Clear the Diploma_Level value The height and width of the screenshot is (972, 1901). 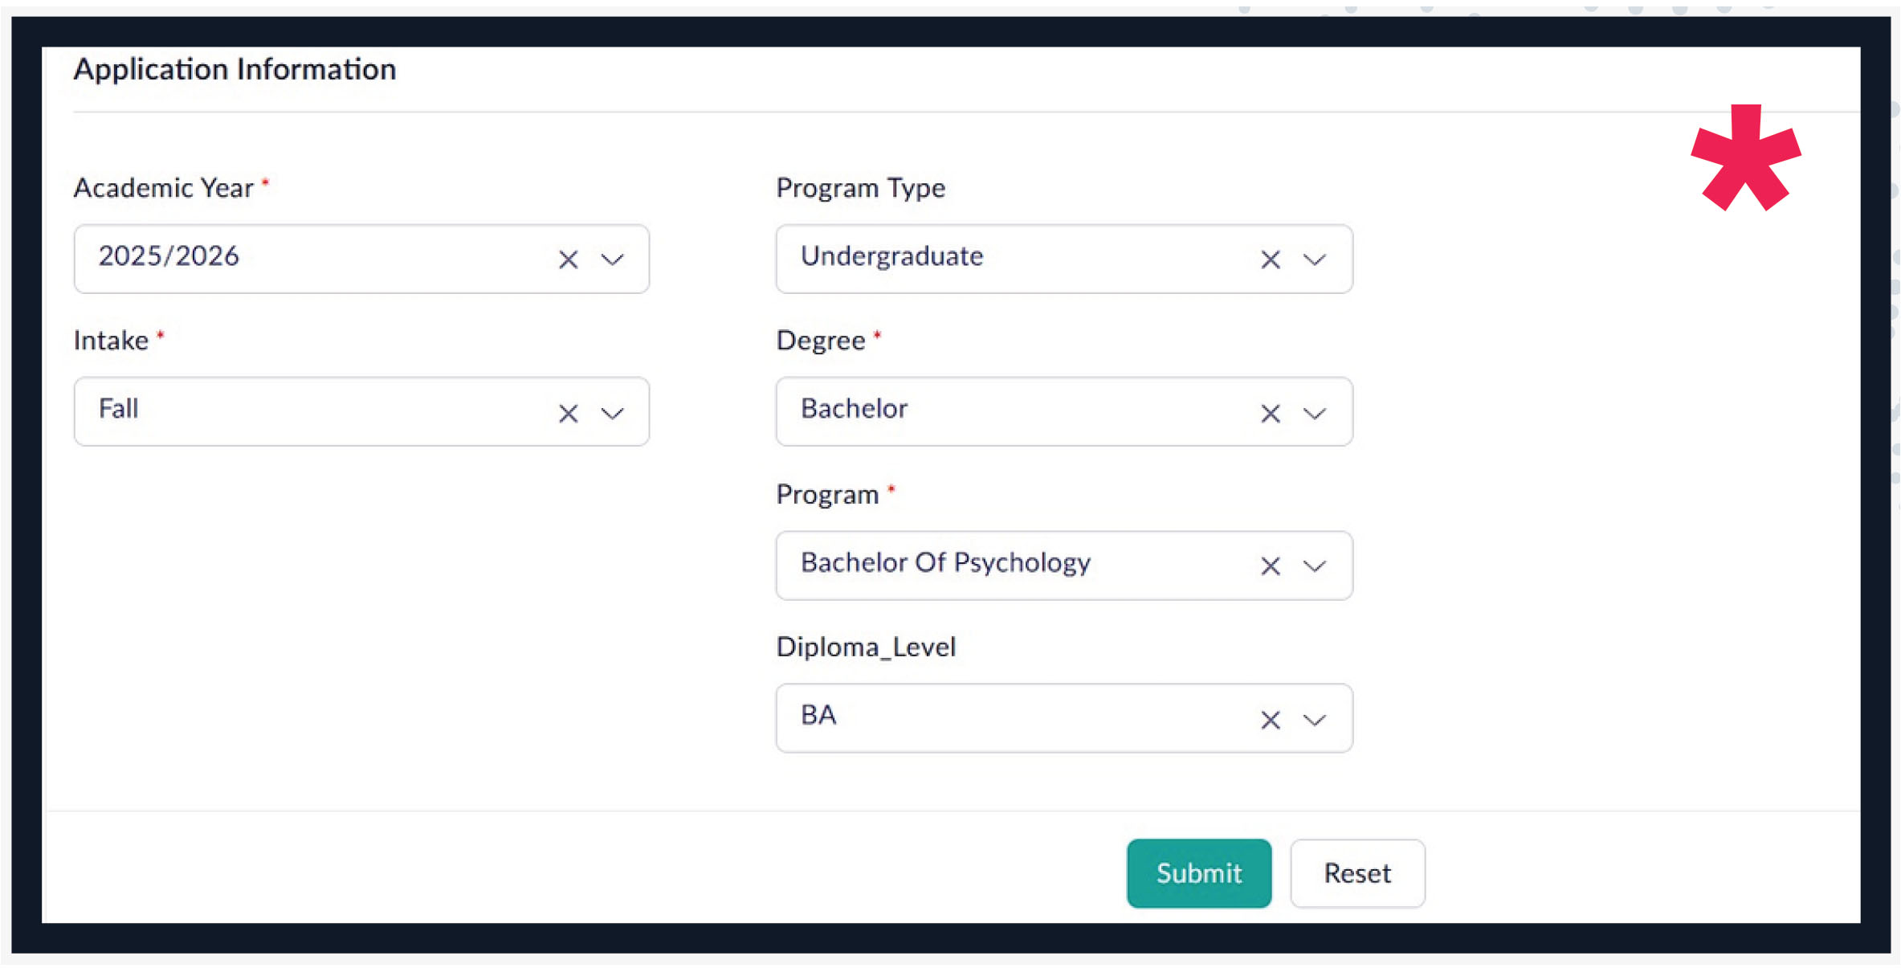point(1270,720)
